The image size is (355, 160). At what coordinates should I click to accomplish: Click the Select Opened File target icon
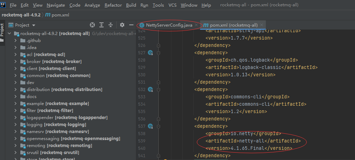[92, 25]
